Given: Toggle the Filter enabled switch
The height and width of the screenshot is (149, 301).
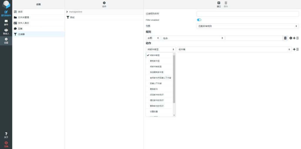Looking at the screenshot, I should tap(199, 20).
